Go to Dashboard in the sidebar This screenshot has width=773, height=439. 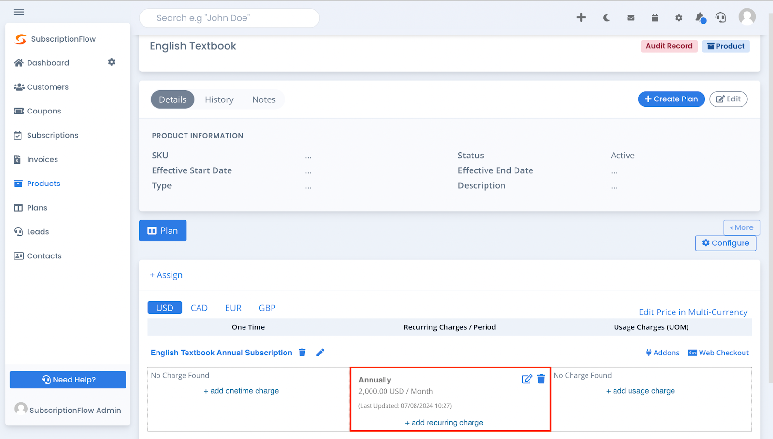point(42,63)
